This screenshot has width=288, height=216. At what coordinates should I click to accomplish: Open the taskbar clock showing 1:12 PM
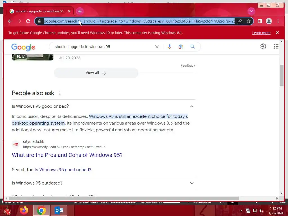[276, 211]
